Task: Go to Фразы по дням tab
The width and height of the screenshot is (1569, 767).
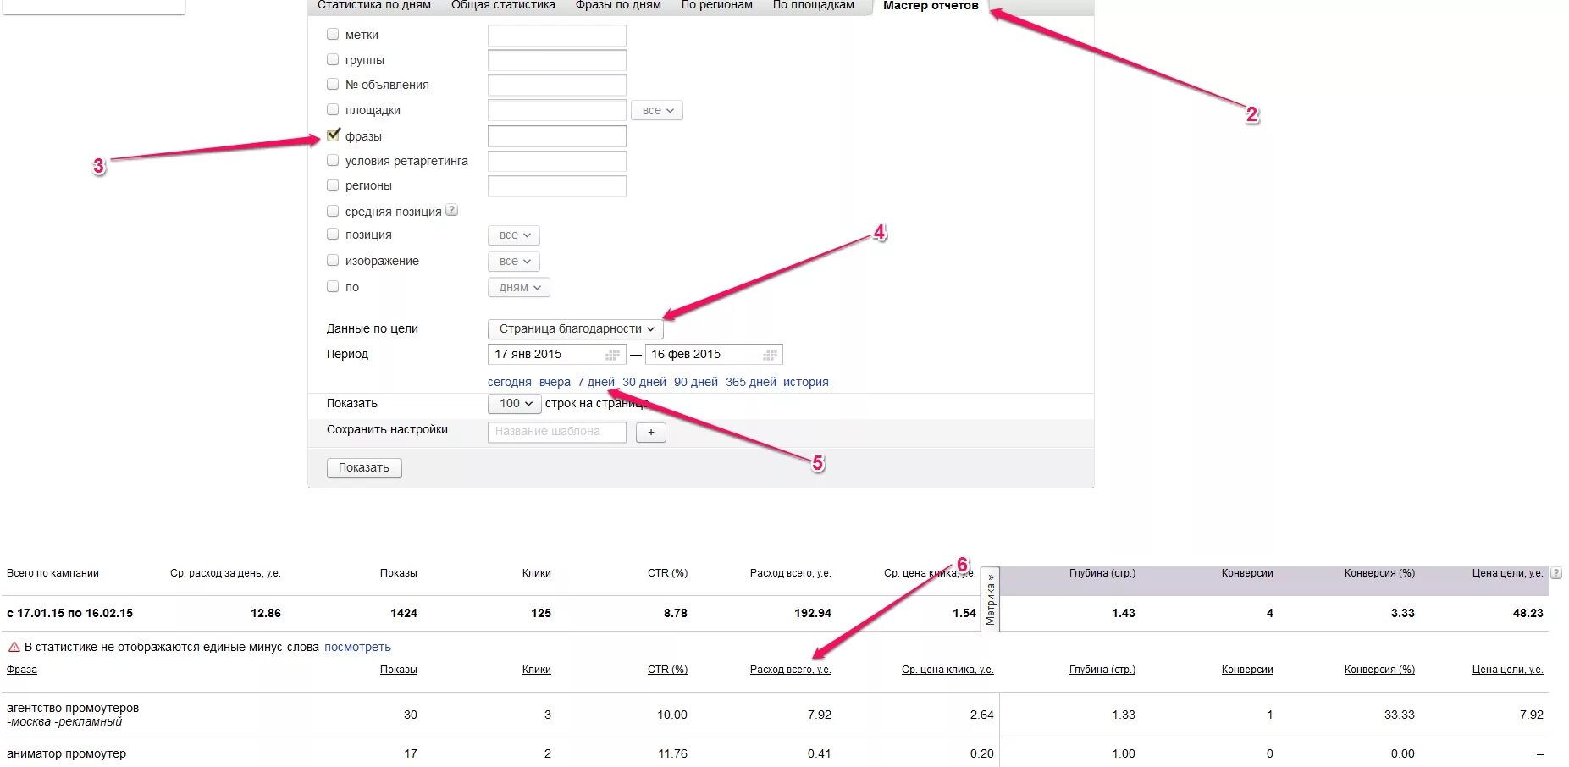Action: [x=618, y=5]
